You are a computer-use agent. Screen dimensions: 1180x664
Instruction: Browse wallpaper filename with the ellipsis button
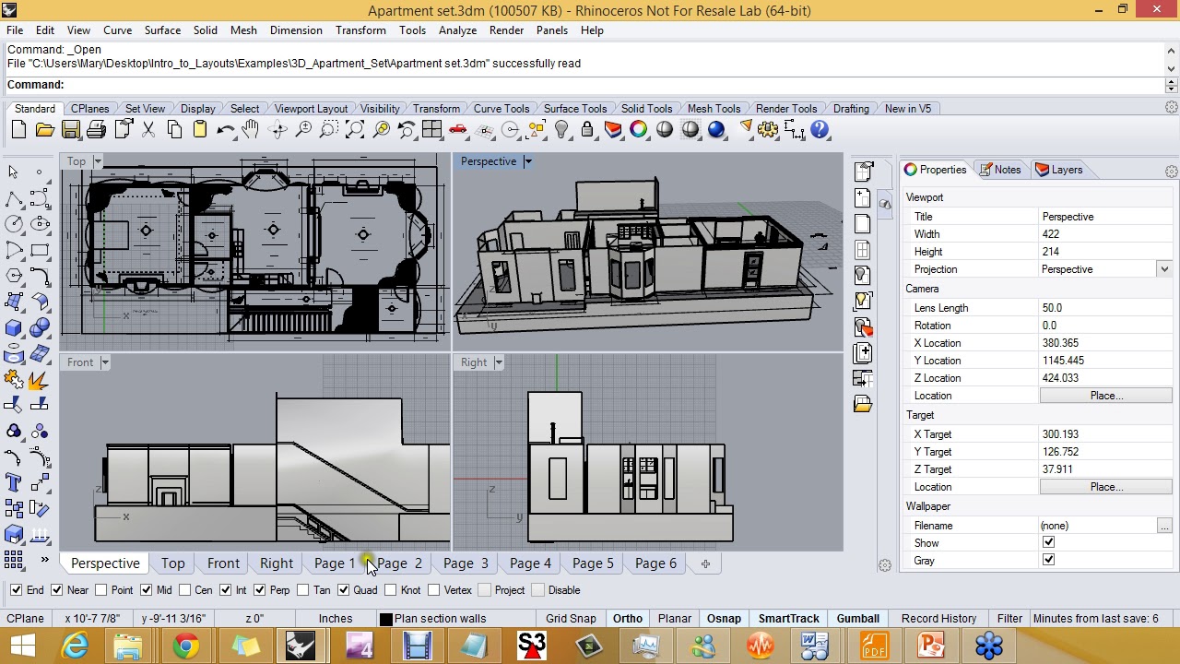[x=1164, y=526]
